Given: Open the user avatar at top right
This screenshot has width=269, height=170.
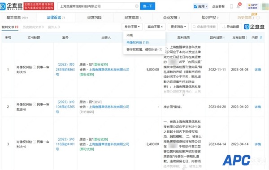Looking at the screenshot, I should click(265, 6).
